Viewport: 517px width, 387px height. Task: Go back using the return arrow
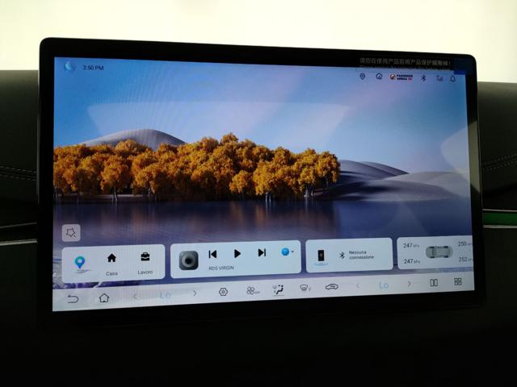tap(74, 299)
